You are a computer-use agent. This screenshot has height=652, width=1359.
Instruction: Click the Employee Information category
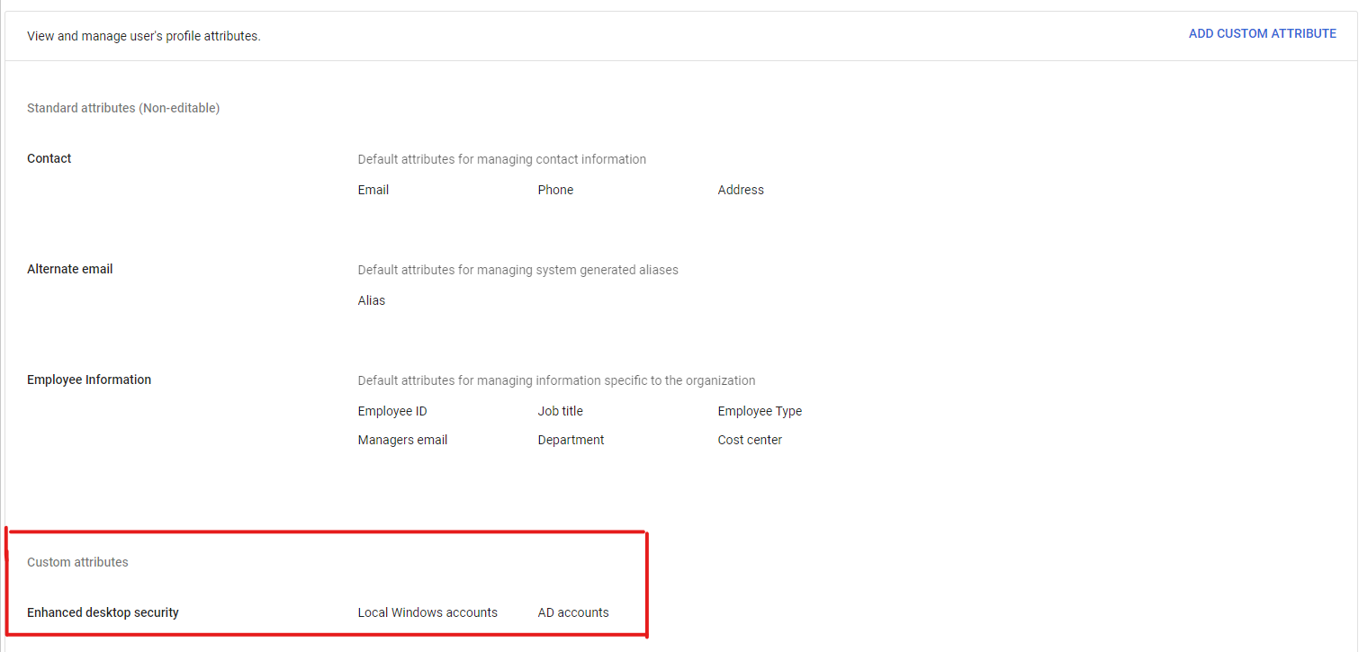pos(89,380)
